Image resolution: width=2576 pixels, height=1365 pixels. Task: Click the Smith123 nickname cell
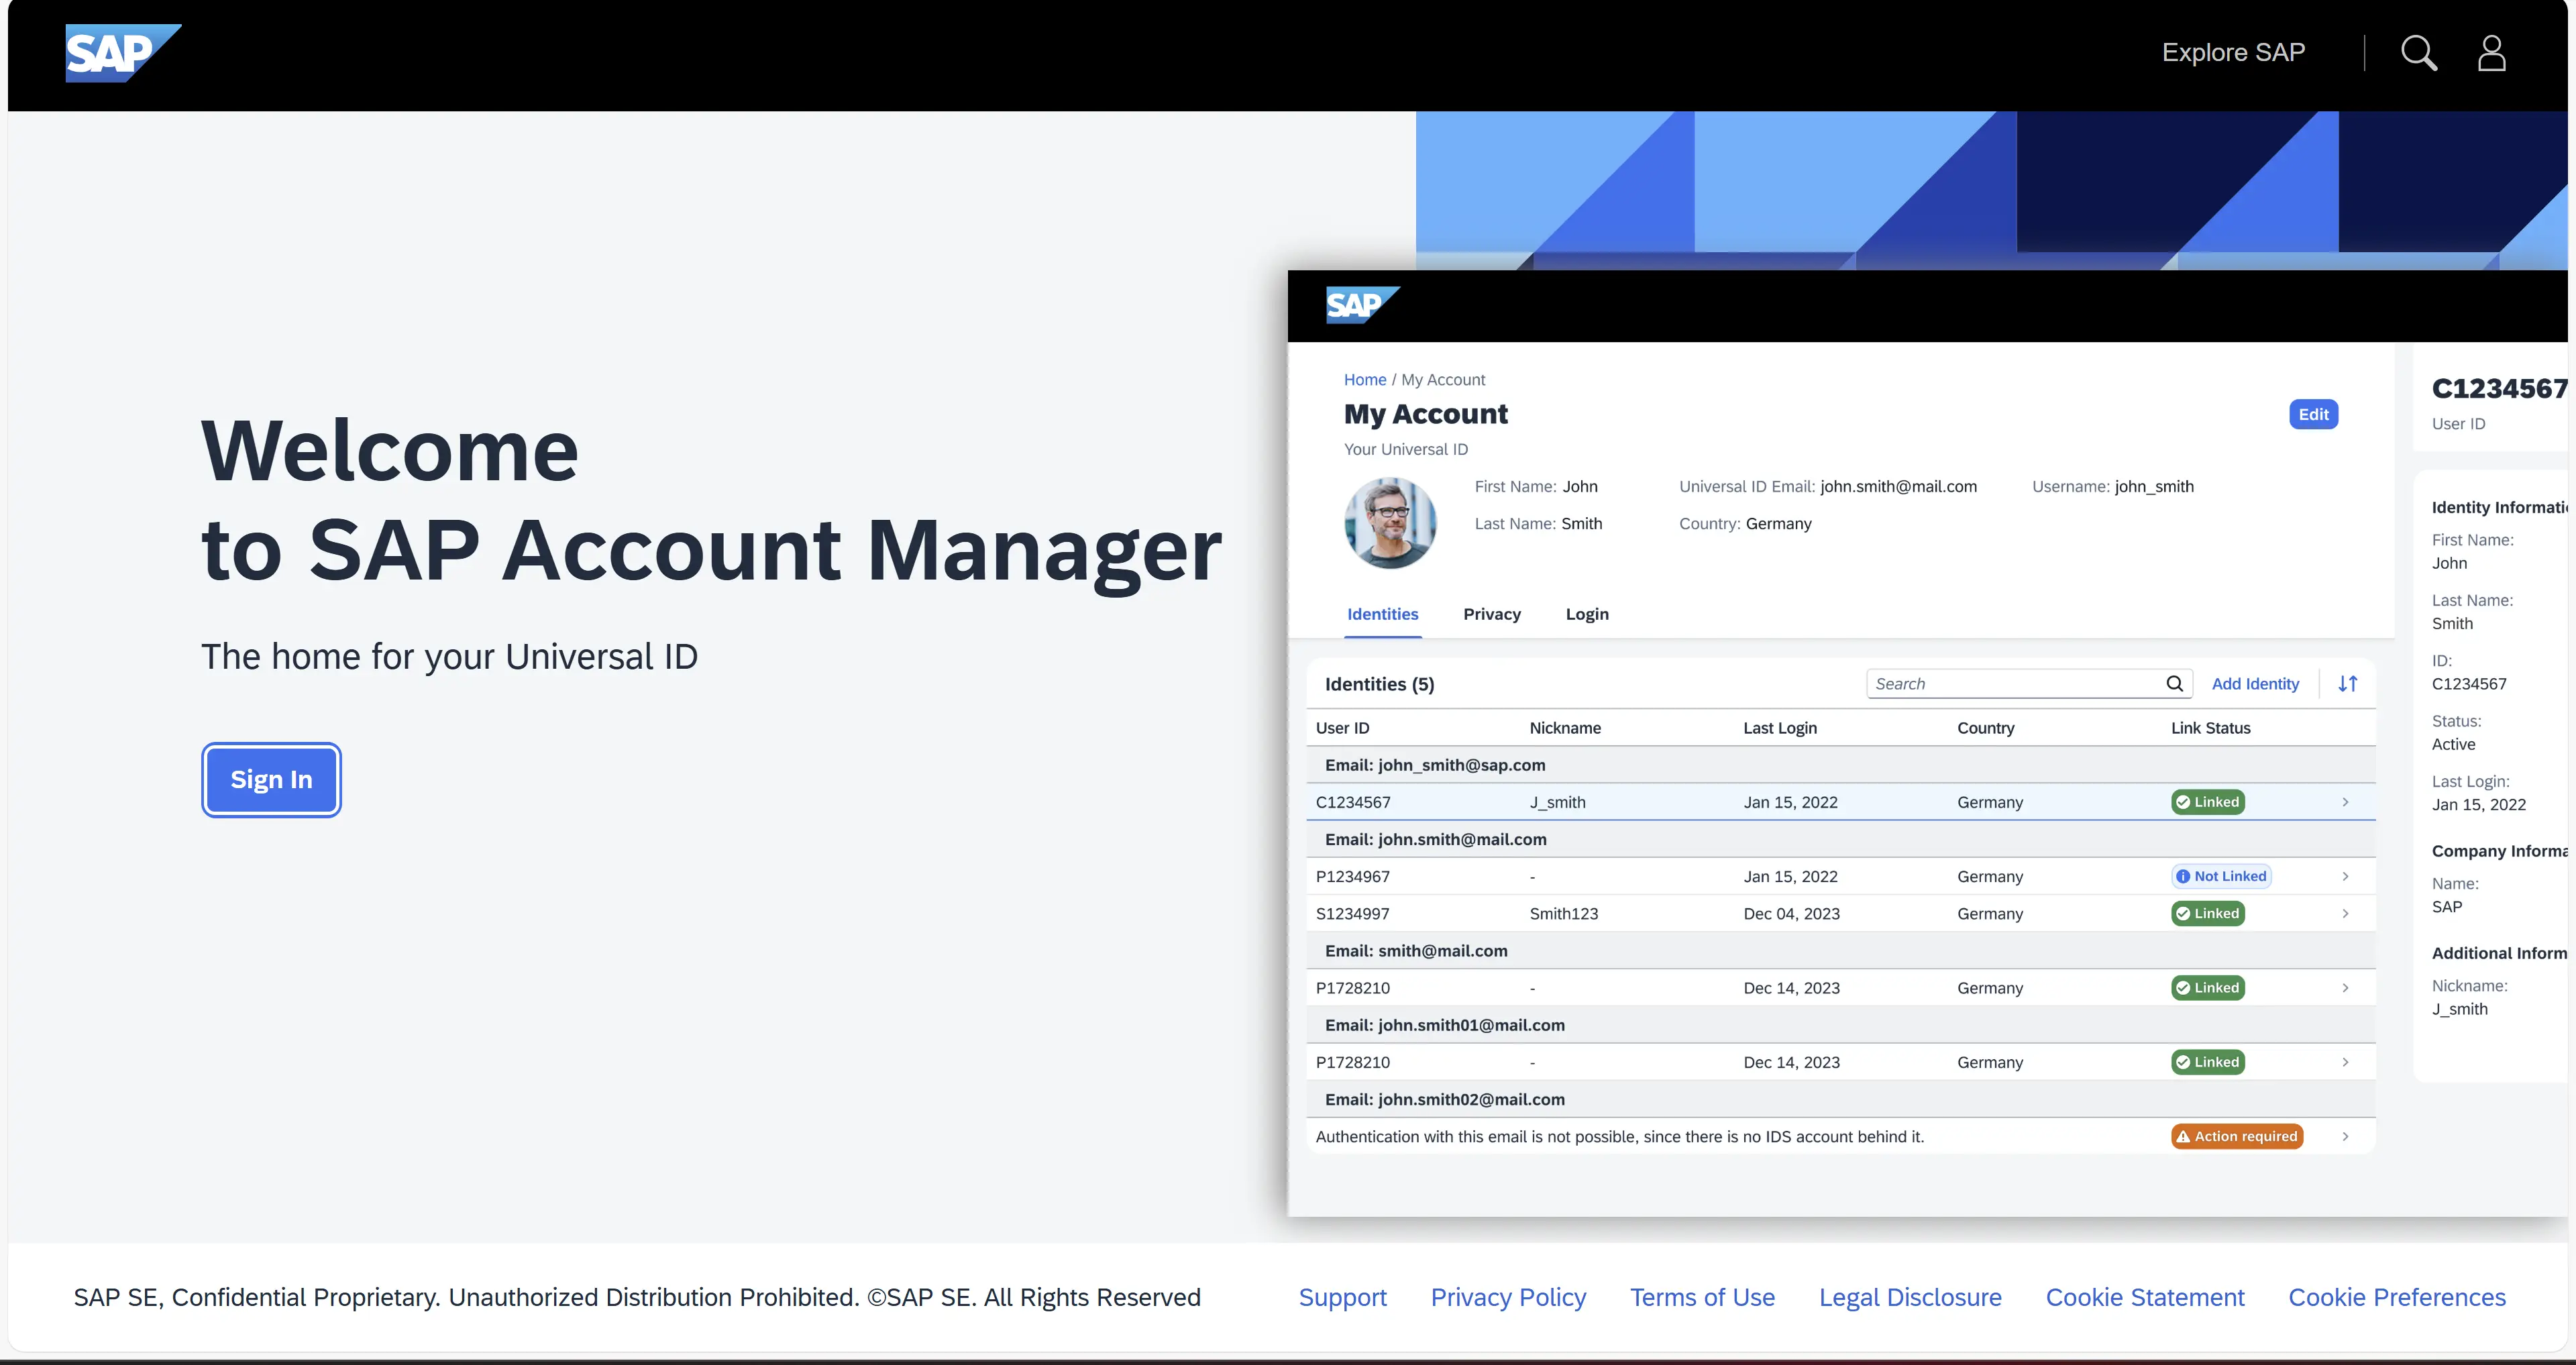pyautogui.click(x=1564, y=913)
